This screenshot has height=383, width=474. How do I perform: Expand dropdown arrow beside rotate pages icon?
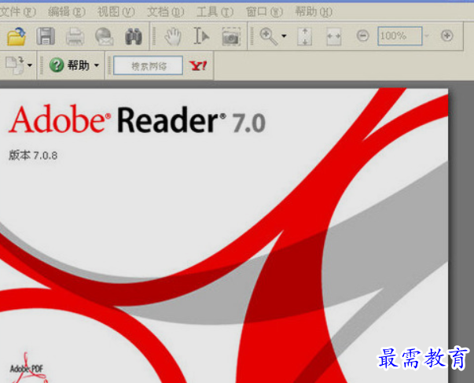30,64
